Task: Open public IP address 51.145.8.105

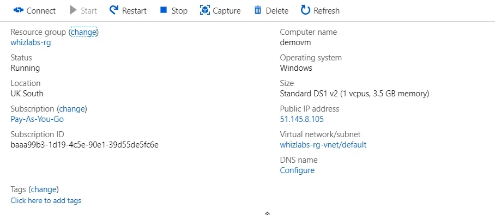Action: [x=302, y=119]
